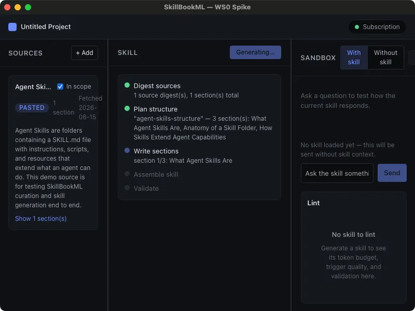Click the Generating... button

click(255, 52)
